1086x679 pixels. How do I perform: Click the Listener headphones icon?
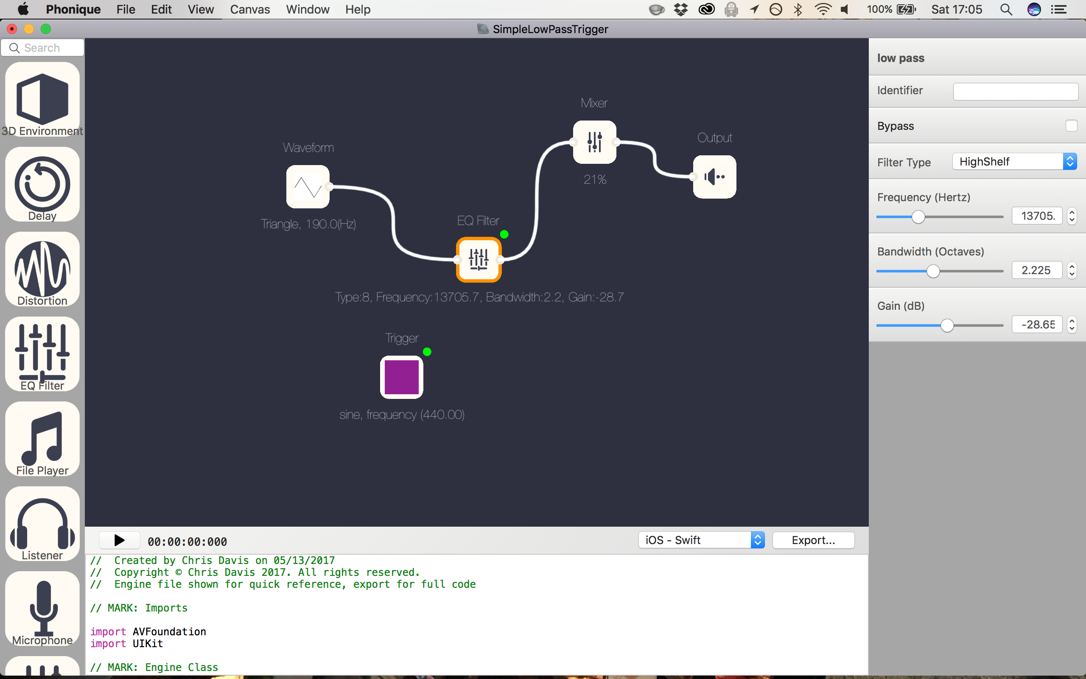click(42, 524)
